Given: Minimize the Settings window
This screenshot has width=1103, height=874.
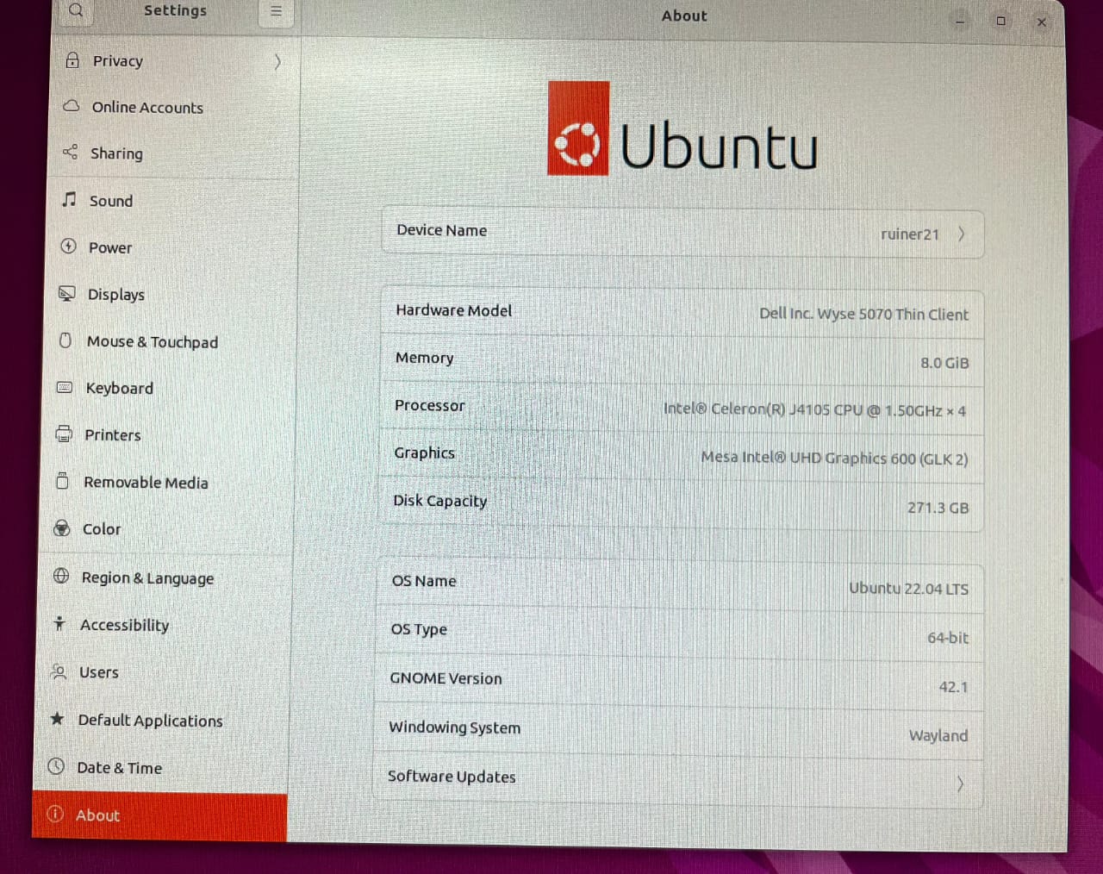Looking at the screenshot, I should 960,21.
